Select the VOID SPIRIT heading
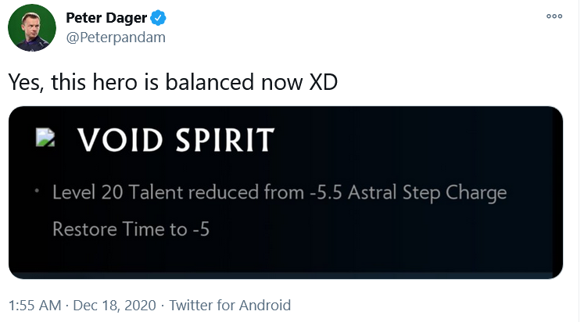Image resolution: width=584 pixels, height=322 pixels. [x=176, y=140]
